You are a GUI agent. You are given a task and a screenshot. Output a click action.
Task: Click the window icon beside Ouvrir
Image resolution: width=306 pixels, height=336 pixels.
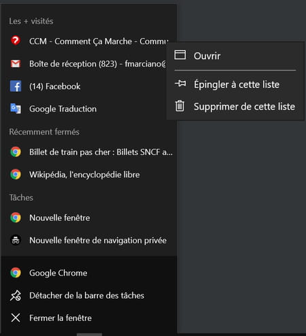pyautogui.click(x=180, y=55)
